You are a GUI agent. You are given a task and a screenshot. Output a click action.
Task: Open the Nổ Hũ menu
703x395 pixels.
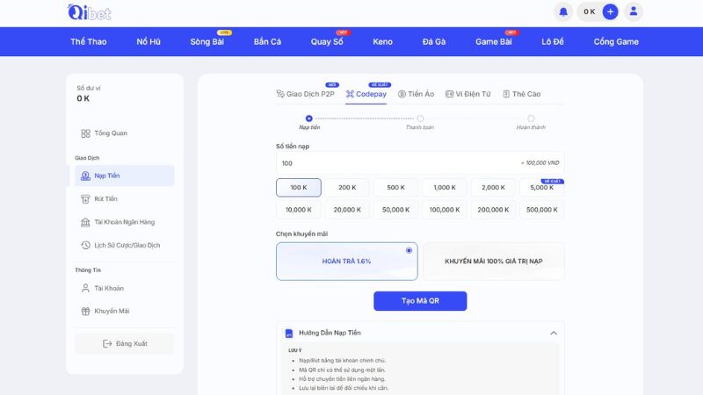(x=149, y=41)
